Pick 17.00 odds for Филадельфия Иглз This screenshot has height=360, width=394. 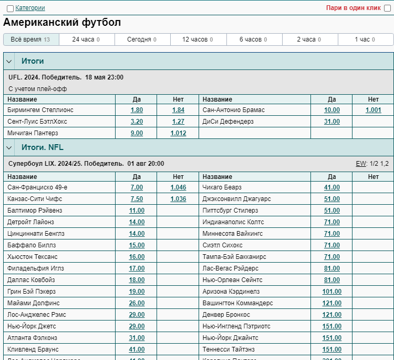pos(137,268)
